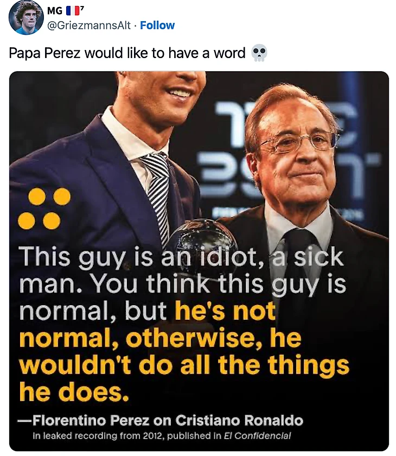The image size is (396, 456).
Task: Open the MG display name link
Action: click(x=55, y=10)
